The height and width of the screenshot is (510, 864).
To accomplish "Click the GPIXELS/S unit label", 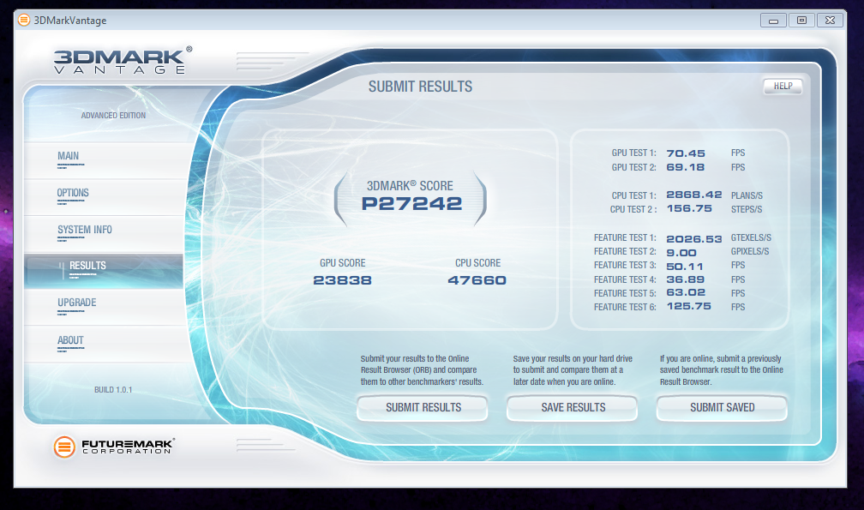I will pos(750,252).
